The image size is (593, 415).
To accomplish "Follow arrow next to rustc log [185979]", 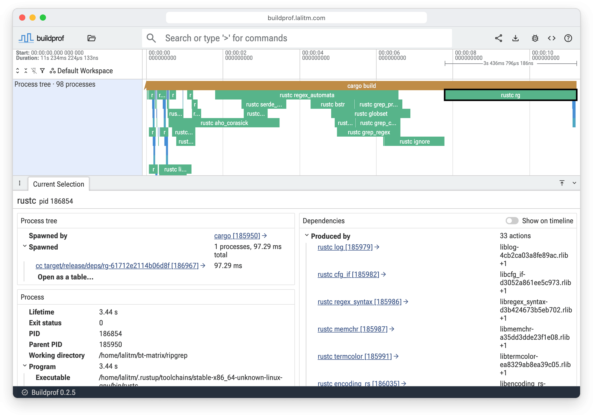I will [x=377, y=247].
